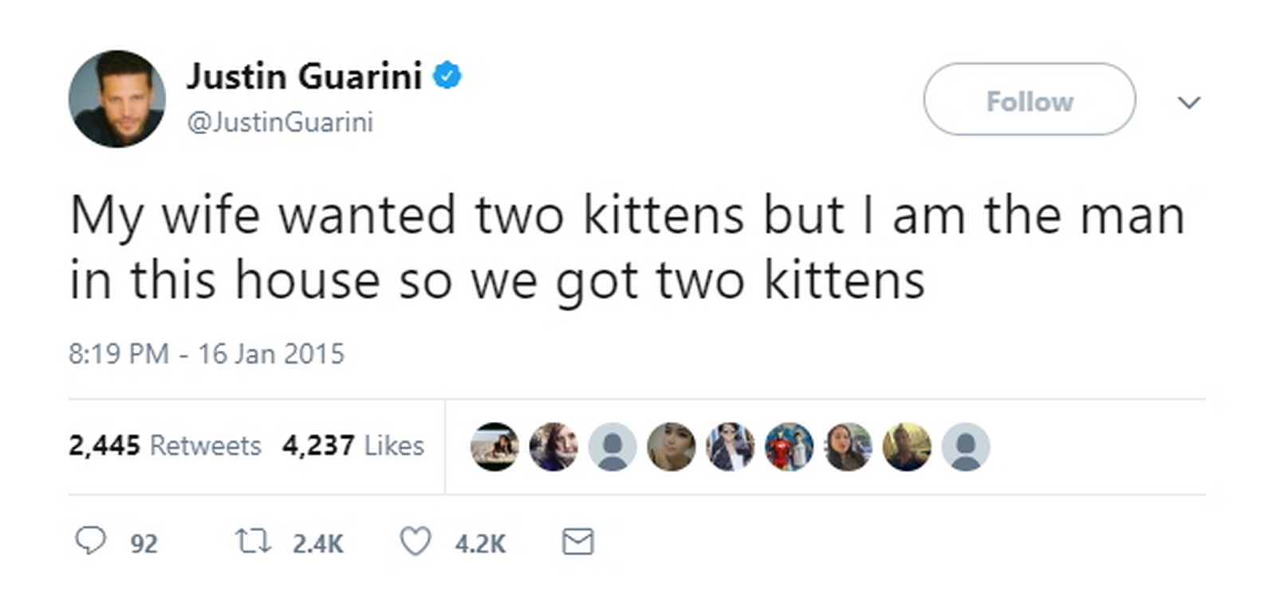Open the 8:19 PM - 16 Jan 2015 timestamp

click(206, 353)
